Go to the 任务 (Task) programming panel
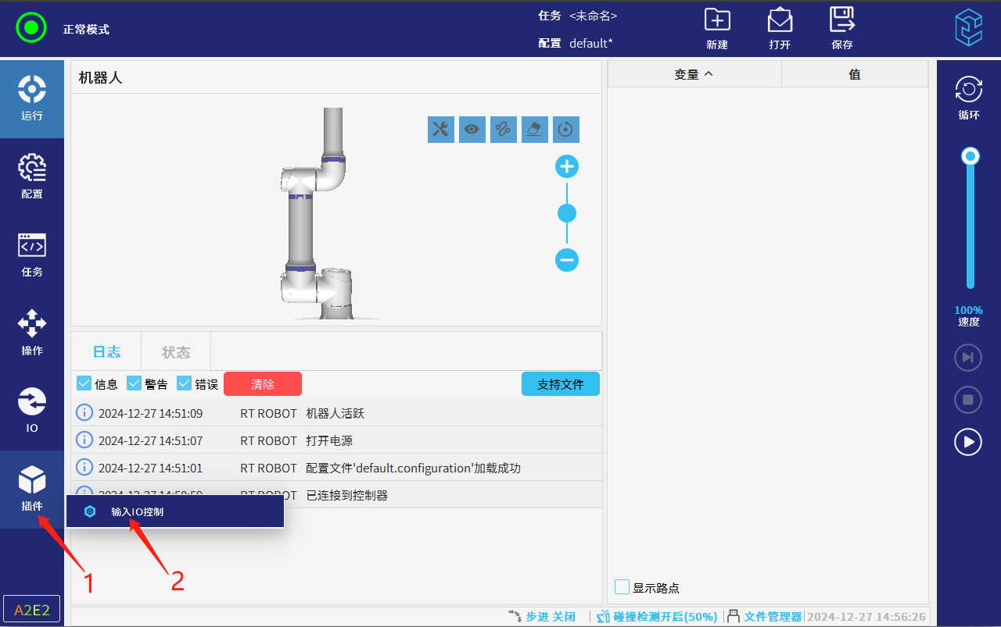The image size is (1001, 627). pyautogui.click(x=32, y=255)
